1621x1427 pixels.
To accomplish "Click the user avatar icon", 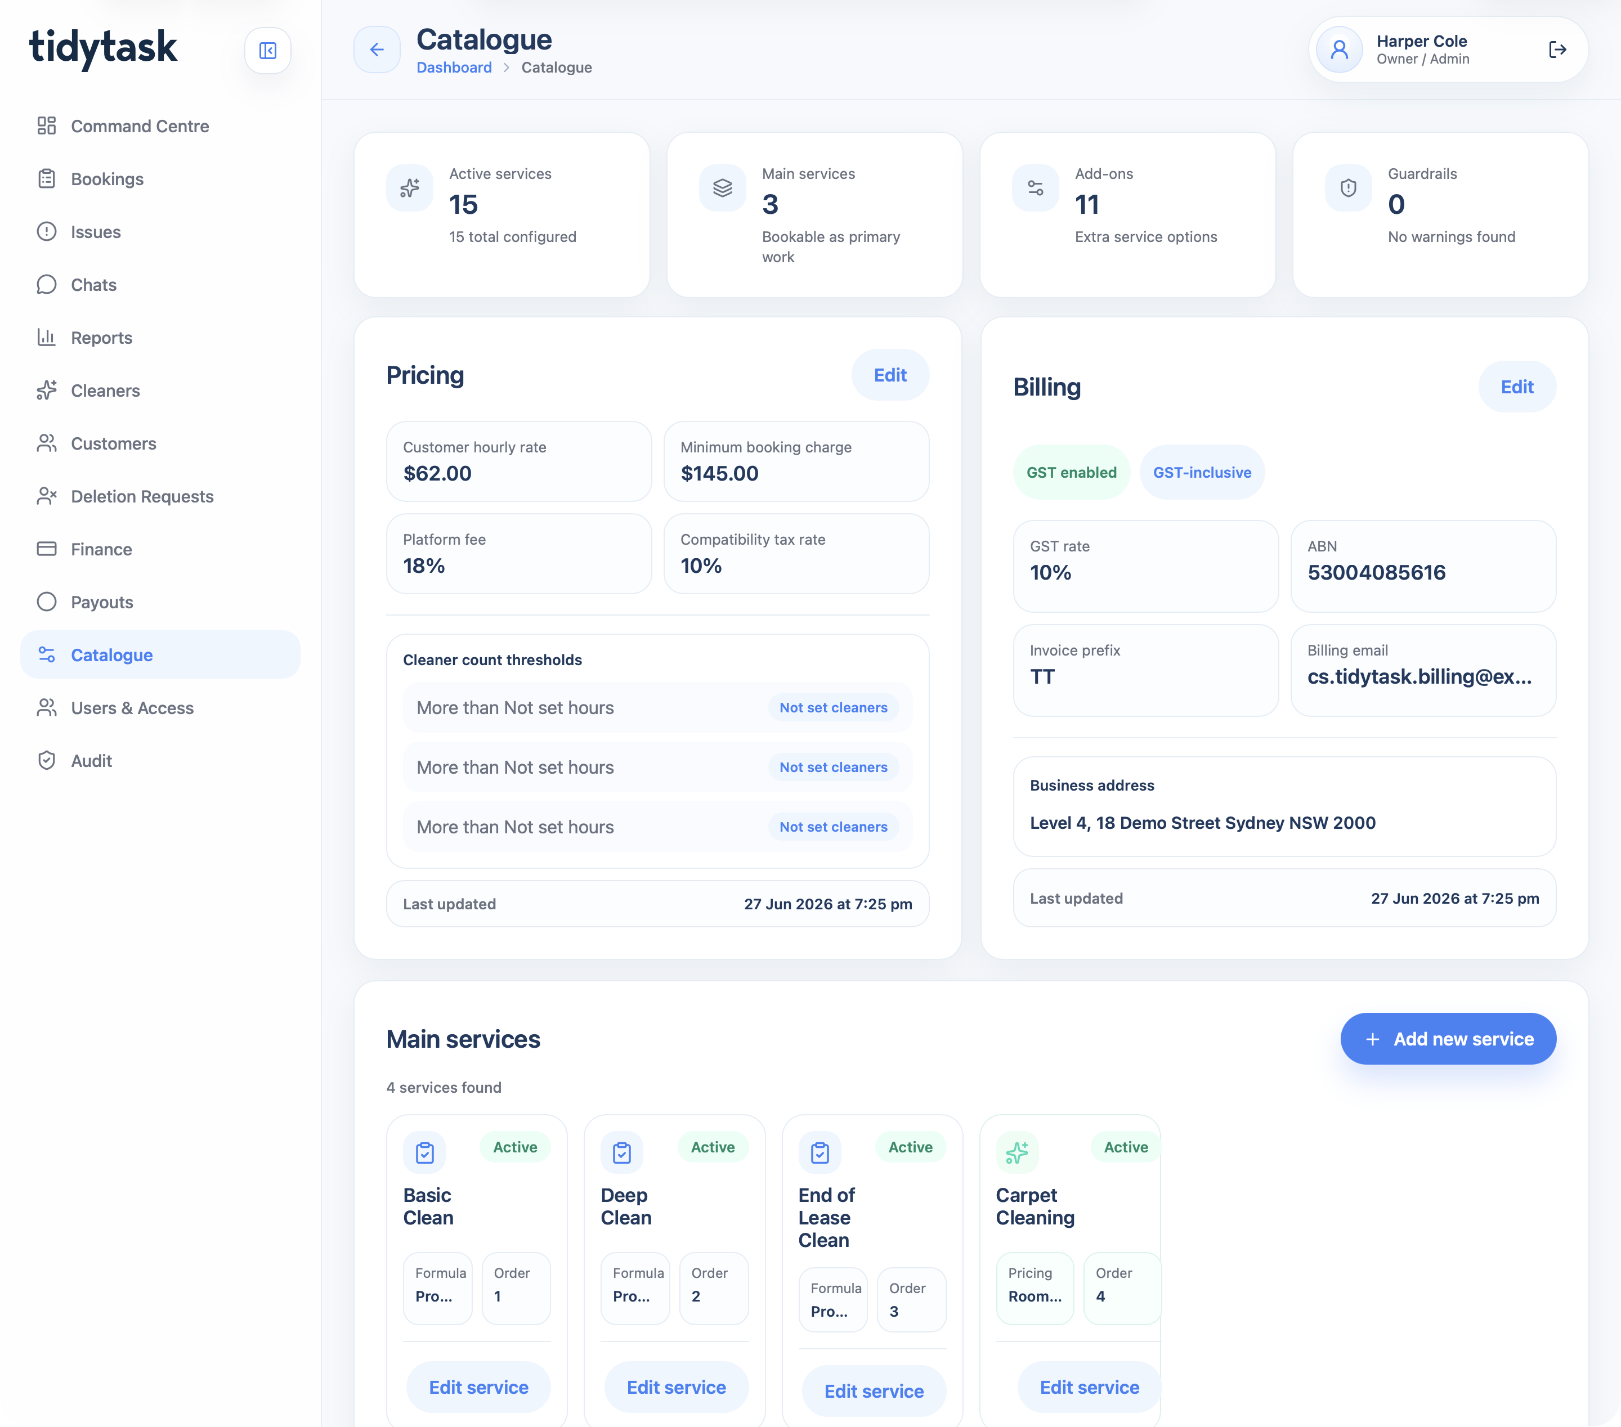I will coord(1340,50).
